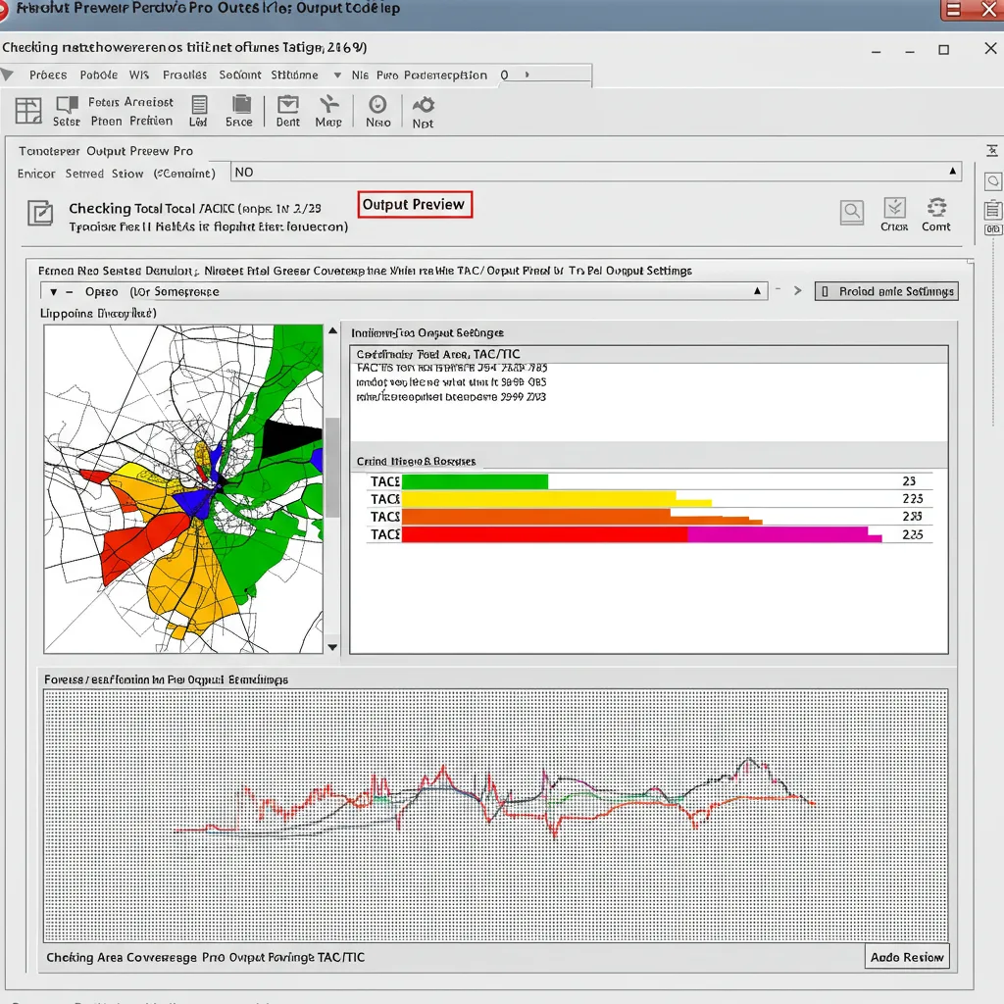Click top right sidebar pin icon
Screen dimensions: 1004x1004
click(x=992, y=150)
